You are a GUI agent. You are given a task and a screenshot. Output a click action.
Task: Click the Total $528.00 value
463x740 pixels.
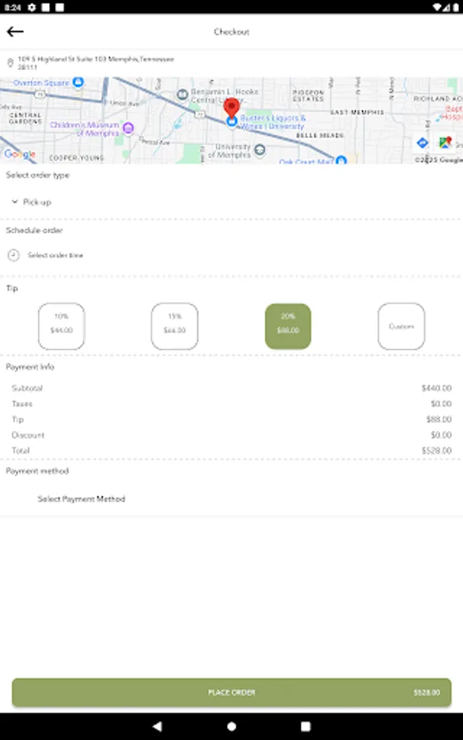[437, 451]
